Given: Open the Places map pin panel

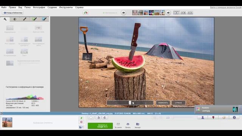Looking at the screenshot, I should (213, 117).
